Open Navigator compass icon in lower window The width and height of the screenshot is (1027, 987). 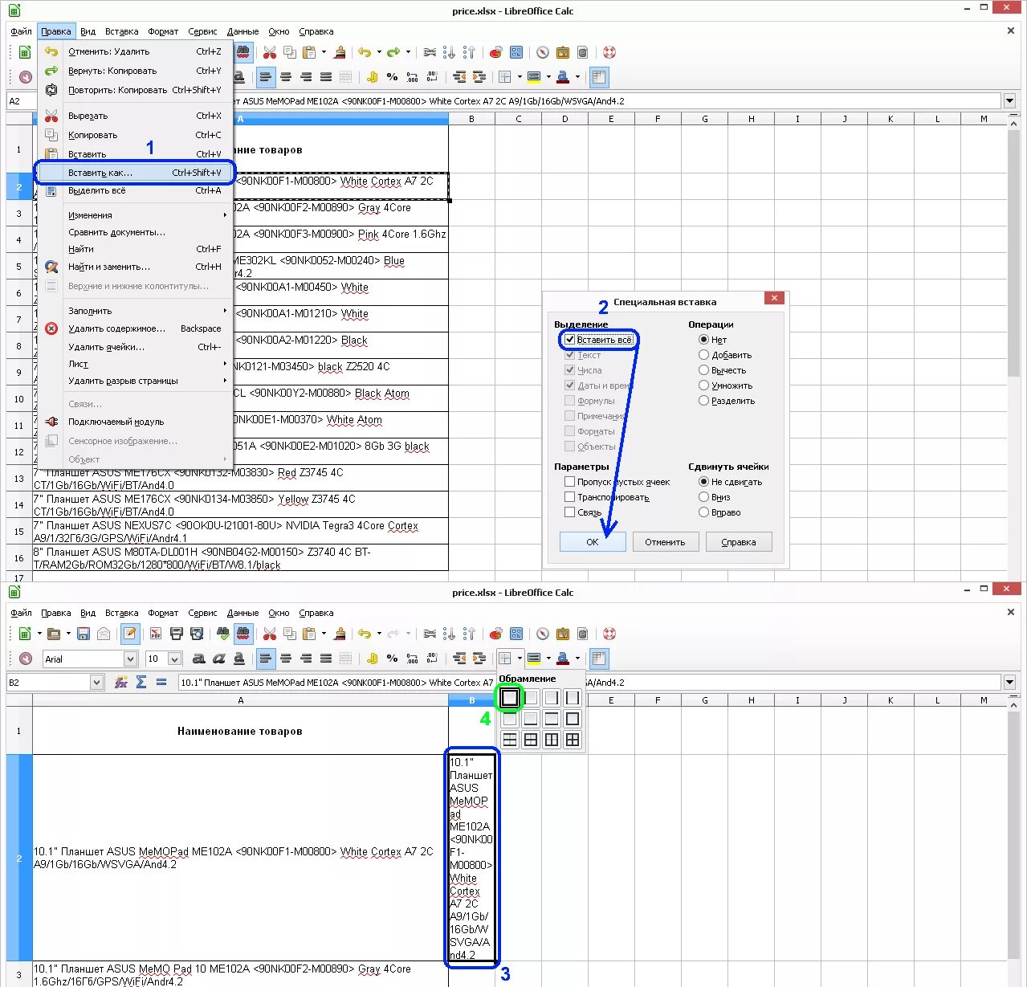(543, 634)
